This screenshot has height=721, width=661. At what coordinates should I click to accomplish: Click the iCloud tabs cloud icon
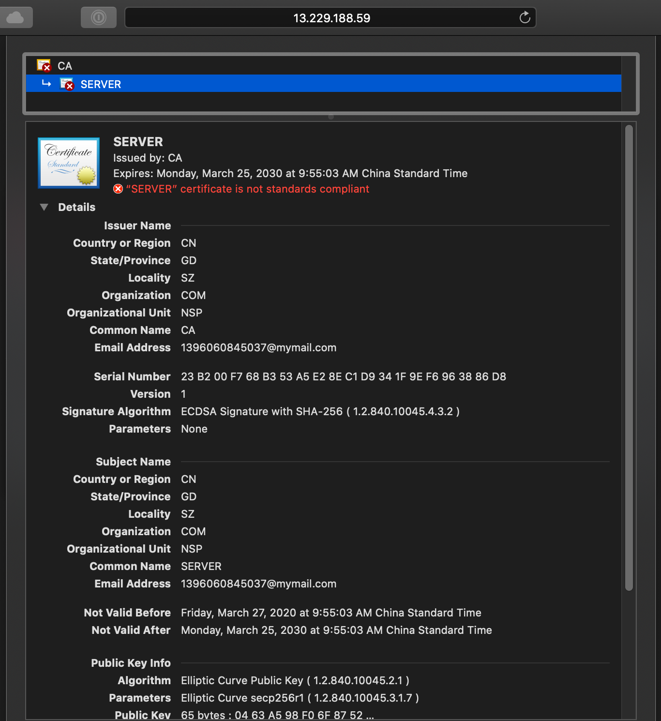[x=15, y=18]
